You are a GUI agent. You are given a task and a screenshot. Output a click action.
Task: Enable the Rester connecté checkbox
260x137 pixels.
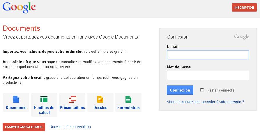coord(202,90)
